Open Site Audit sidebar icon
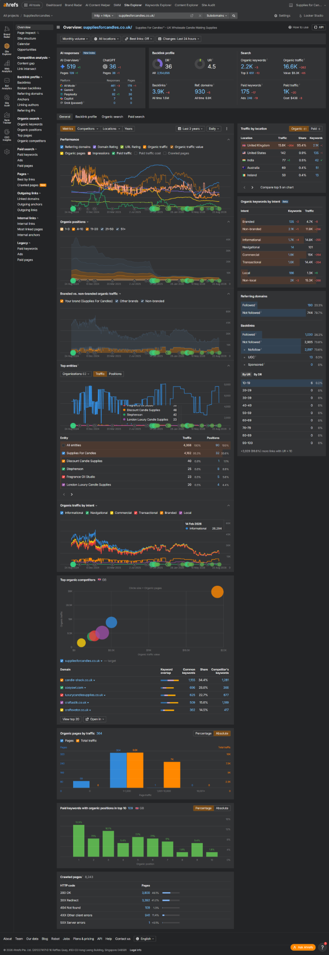This screenshot has width=329, height=955. coord(7,100)
